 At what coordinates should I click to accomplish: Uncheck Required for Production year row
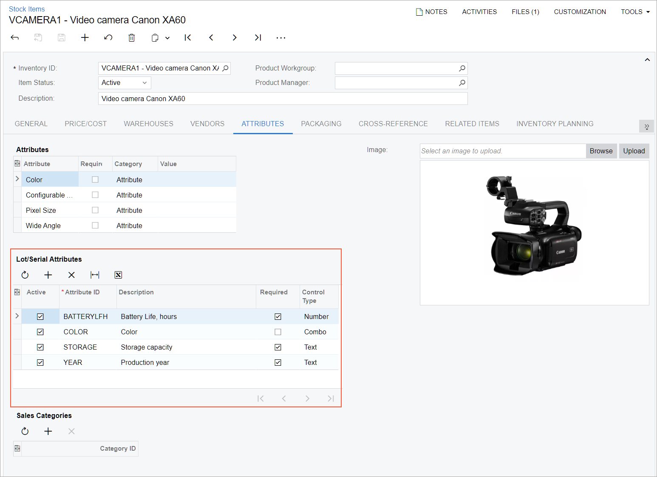[x=278, y=362]
